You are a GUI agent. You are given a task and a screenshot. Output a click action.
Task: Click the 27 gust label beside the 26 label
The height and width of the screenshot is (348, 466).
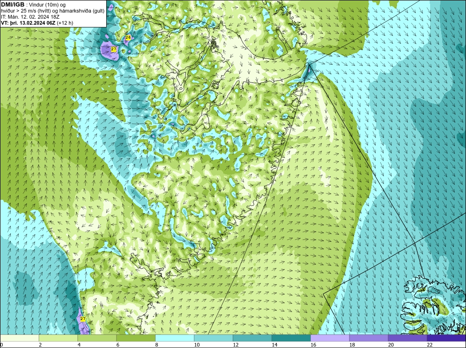click(x=114, y=49)
